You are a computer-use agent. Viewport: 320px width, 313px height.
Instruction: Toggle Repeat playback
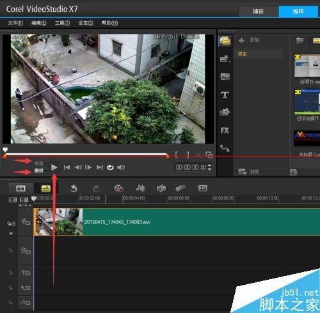click(x=110, y=167)
